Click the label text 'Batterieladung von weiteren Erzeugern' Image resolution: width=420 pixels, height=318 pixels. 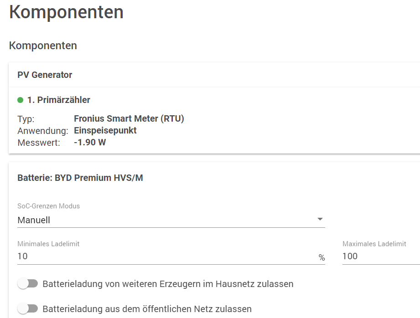coord(168,284)
